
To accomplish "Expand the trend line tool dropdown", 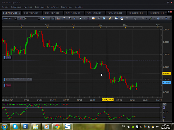I will [131, 18].
